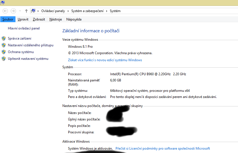Open the Zobrazit menu
Screen dimensions: 238x153
click(39, 19)
